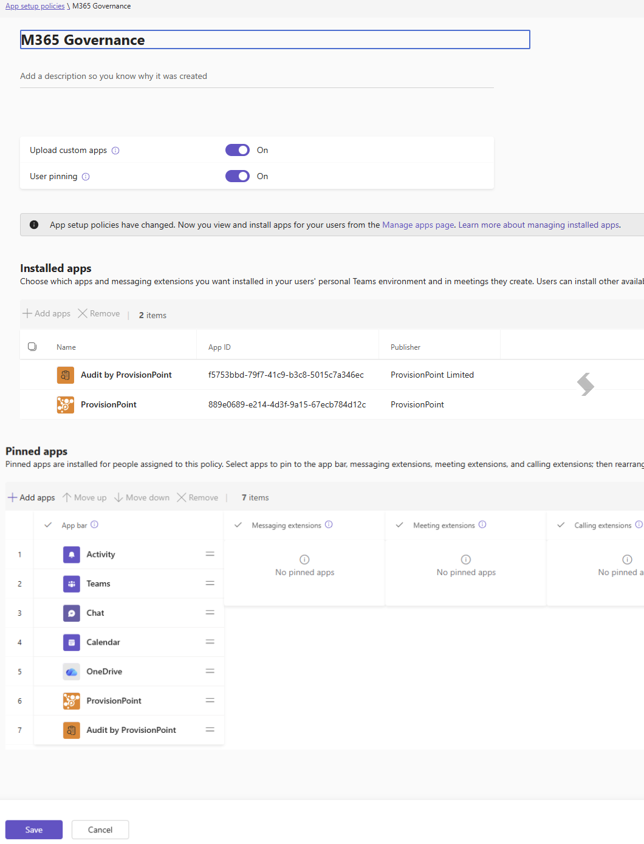Click App ID f5753bbd-79f7-41c9-b3c8-5015c7a346ec
Screen dimensions: 644x844
tap(286, 375)
